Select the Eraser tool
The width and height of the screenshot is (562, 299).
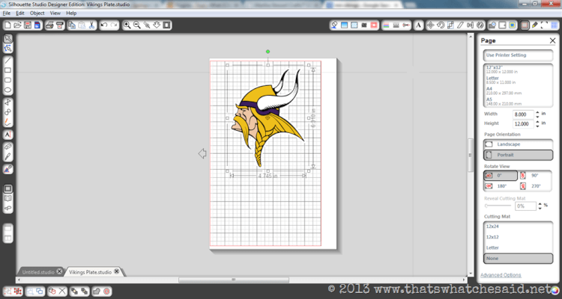[x=8, y=147]
